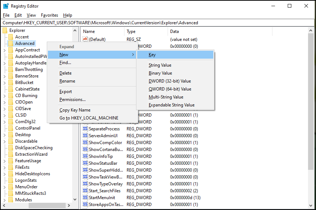Screen dimensions: 316x210
Task: Select Permissions... in context menu
Action: coord(92,100)
